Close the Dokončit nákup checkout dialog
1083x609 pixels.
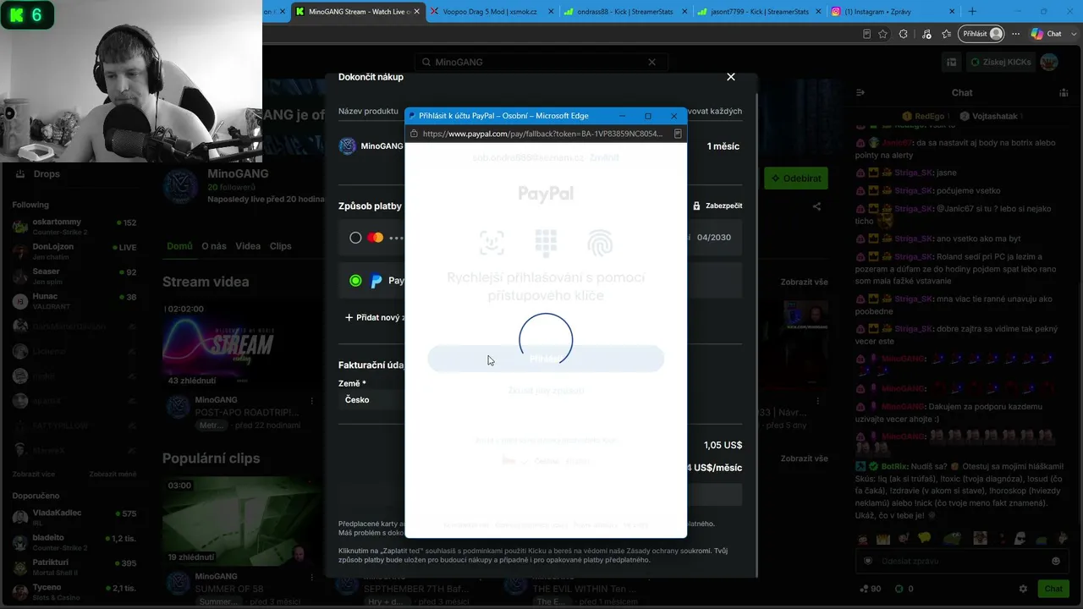[x=731, y=77]
